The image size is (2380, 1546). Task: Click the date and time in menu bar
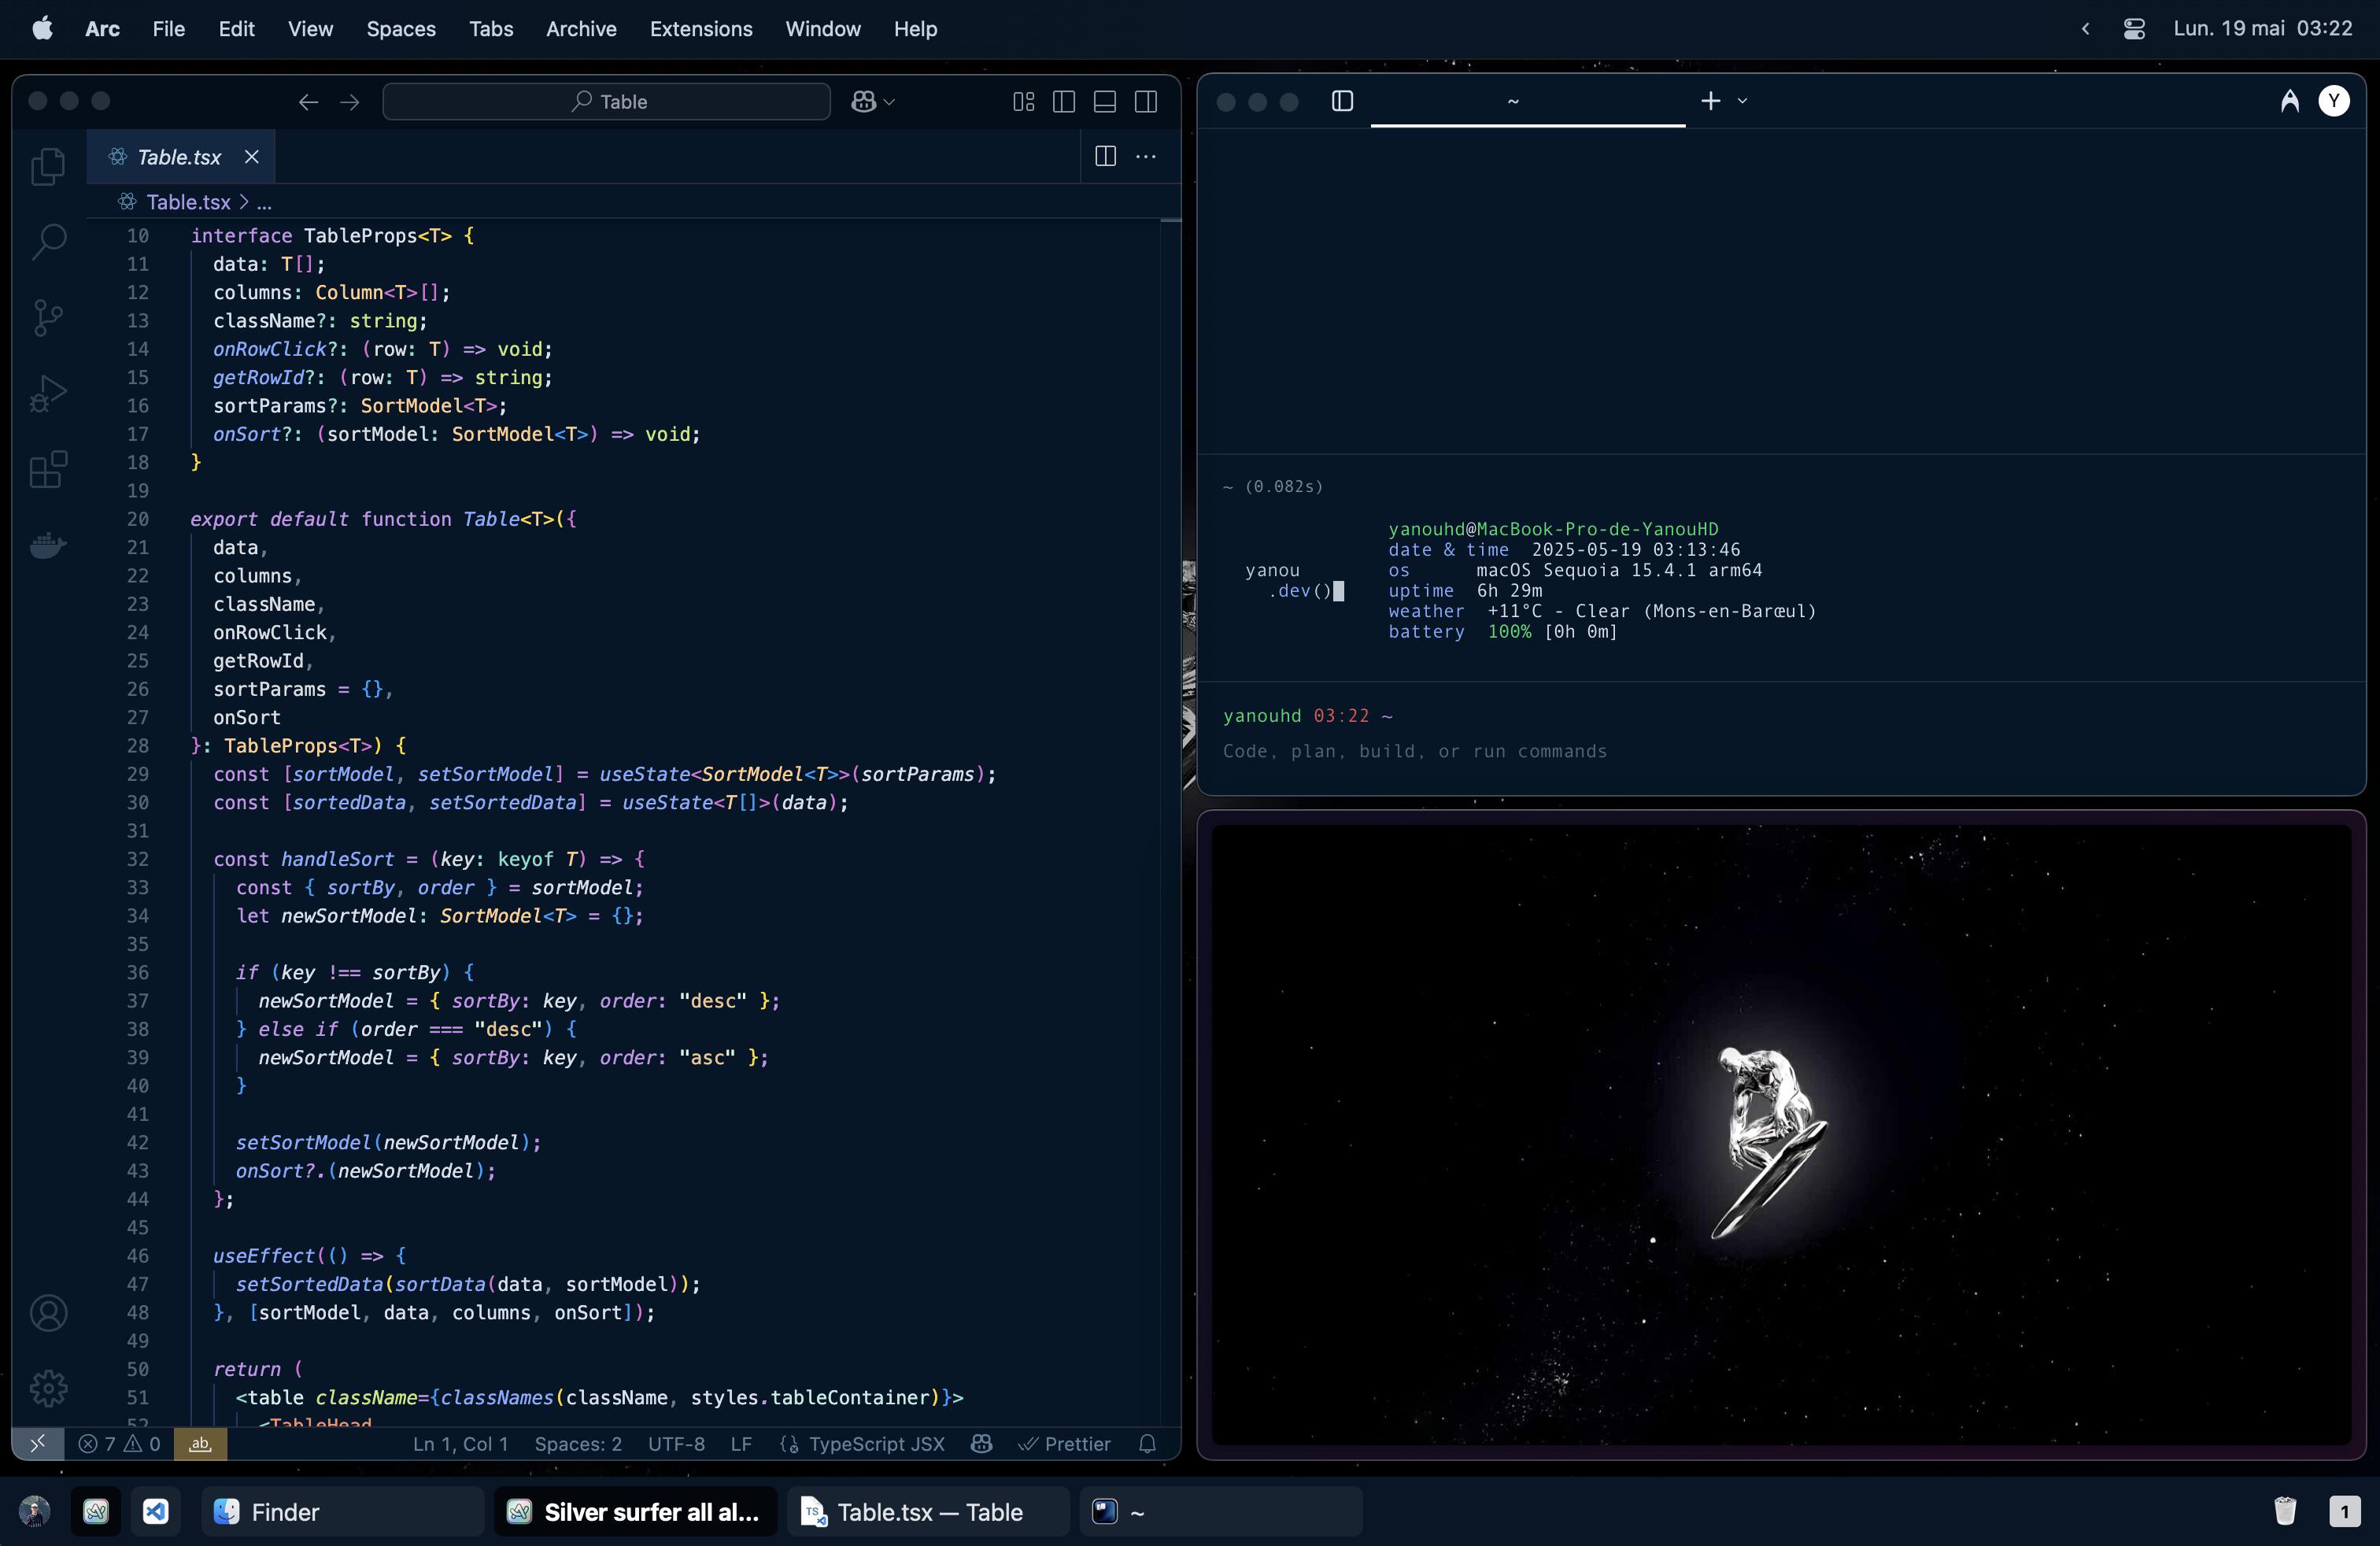[x=2262, y=29]
